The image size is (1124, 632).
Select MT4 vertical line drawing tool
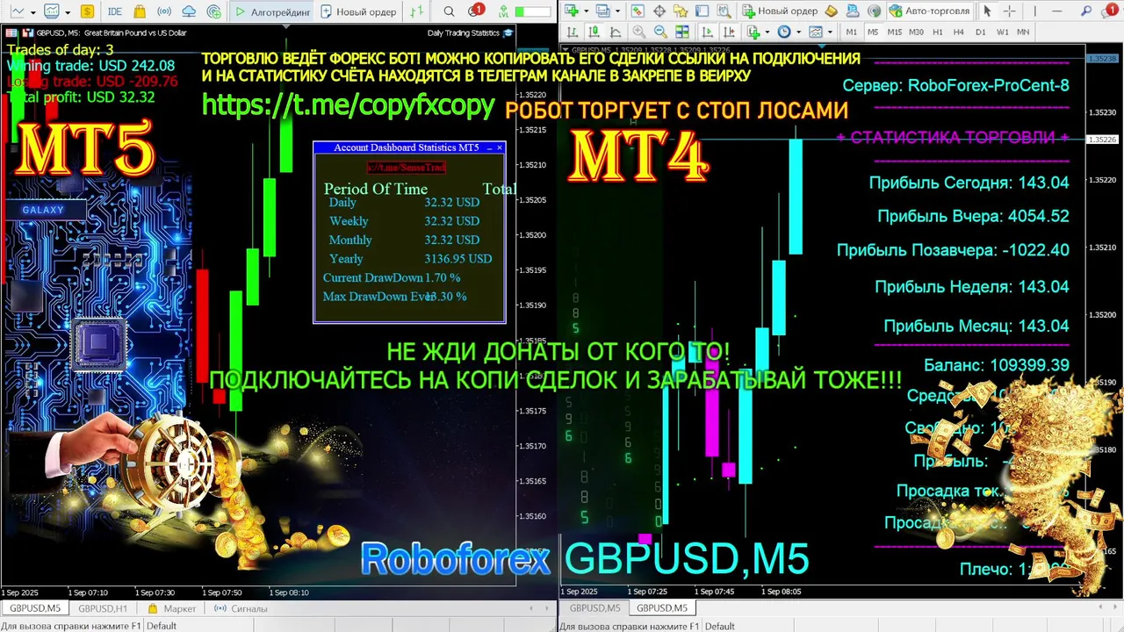[1034, 11]
